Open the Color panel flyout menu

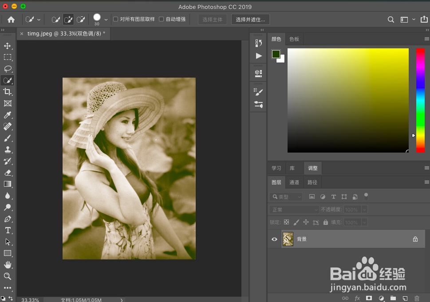pyautogui.click(x=427, y=39)
